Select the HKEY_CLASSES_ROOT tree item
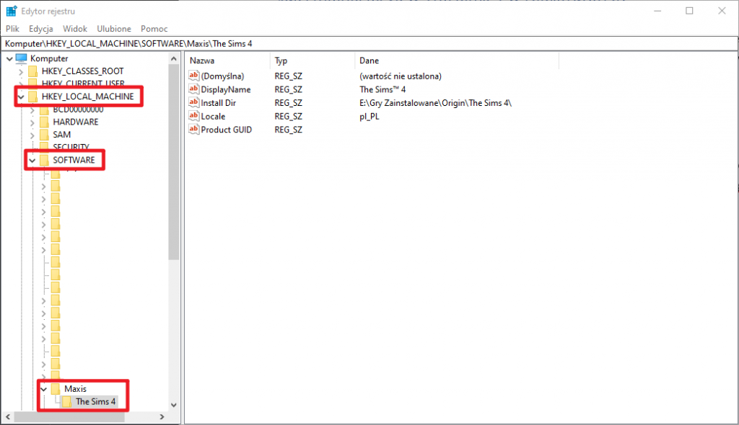Image resolution: width=739 pixels, height=425 pixels. point(82,71)
